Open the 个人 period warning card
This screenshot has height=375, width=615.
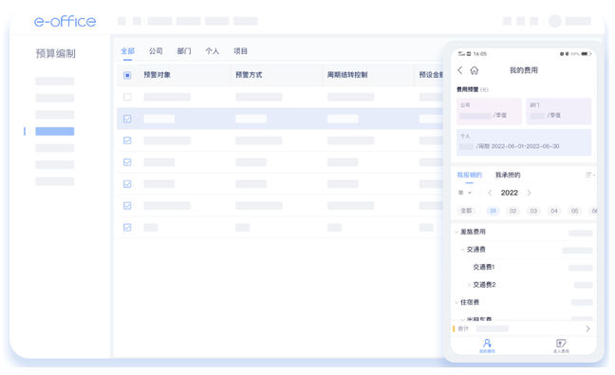click(524, 142)
